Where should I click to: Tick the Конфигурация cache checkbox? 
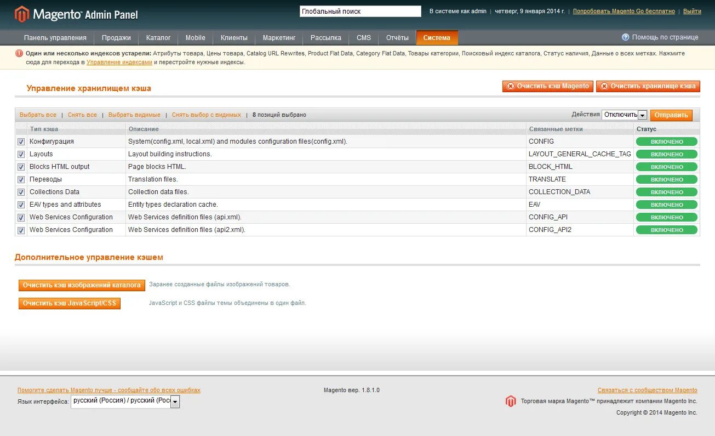pos(21,141)
